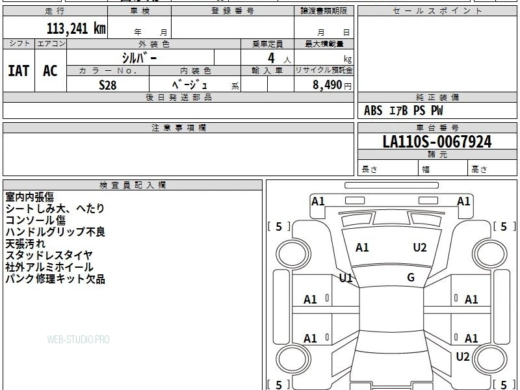Click the エアコン label
This screenshot has height=390, width=520.
(x=51, y=44)
